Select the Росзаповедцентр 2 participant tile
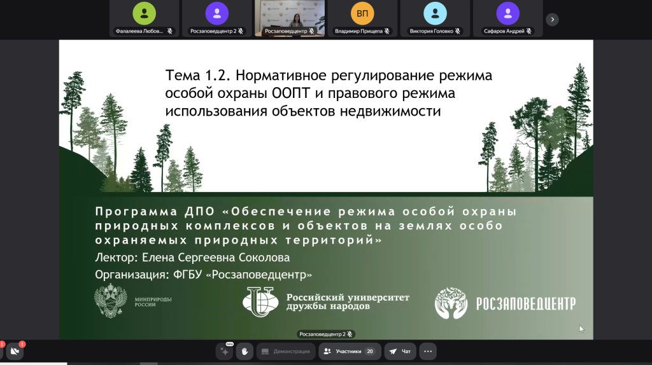 217,18
